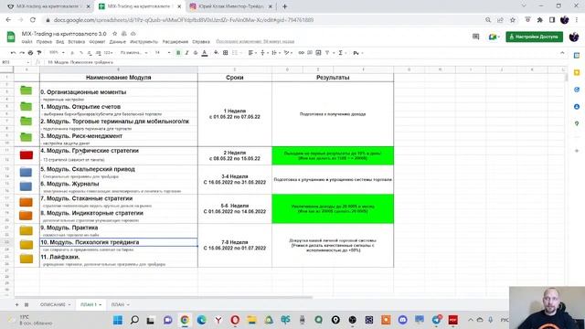Switch to the ПЛАН sheet tab
Screen dimensions: 585x329
120,304
